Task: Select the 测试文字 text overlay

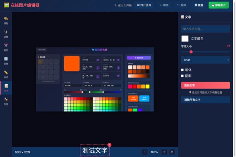Action: click(x=95, y=150)
